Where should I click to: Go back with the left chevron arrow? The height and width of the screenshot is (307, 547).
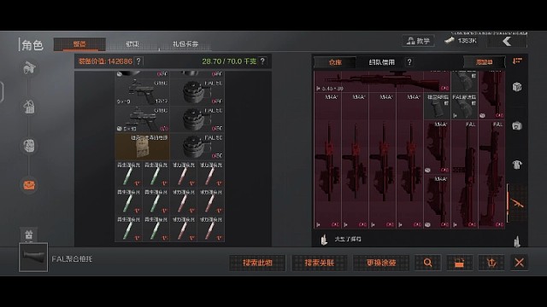point(507,42)
